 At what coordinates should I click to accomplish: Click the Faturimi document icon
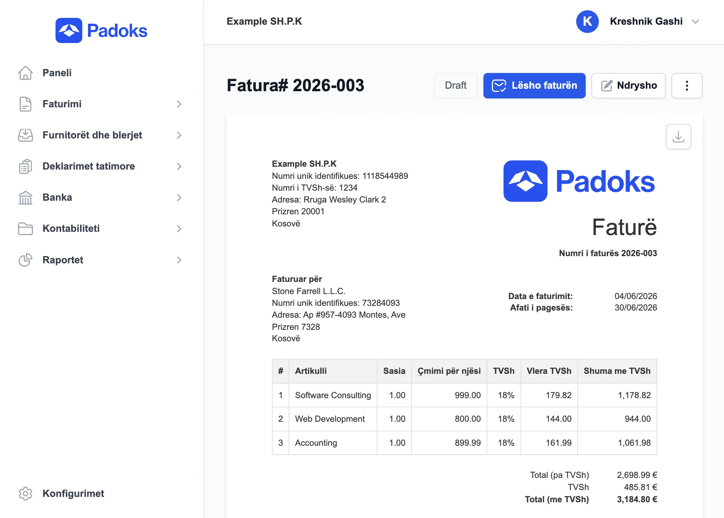tap(25, 104)
